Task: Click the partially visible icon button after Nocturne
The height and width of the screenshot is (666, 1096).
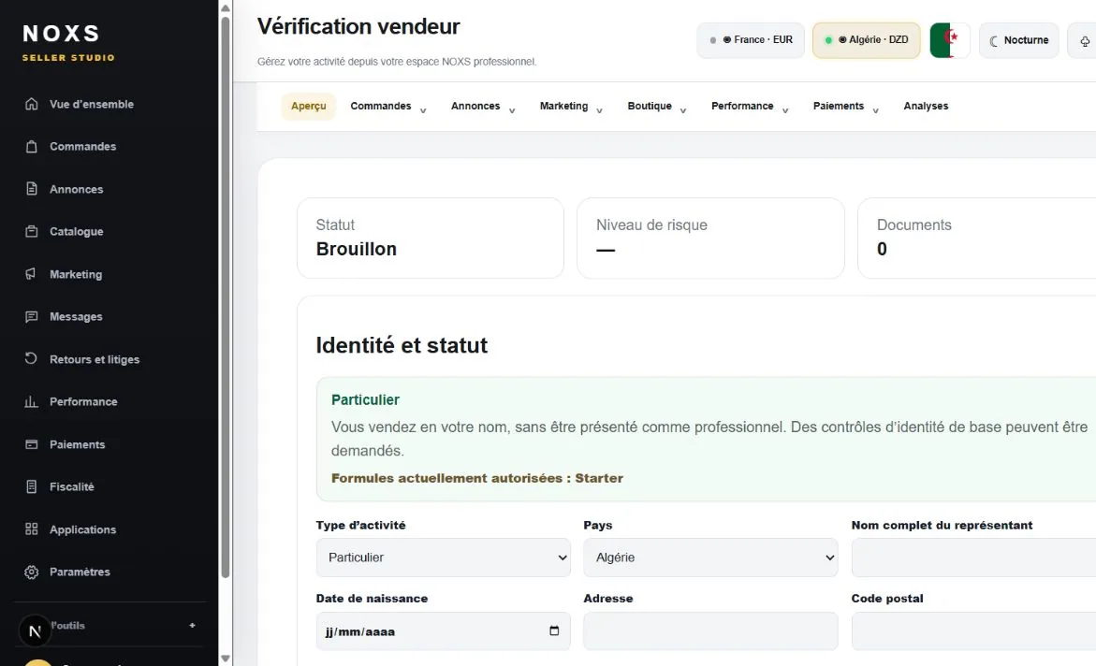Action: click(x=1083, y=40)
